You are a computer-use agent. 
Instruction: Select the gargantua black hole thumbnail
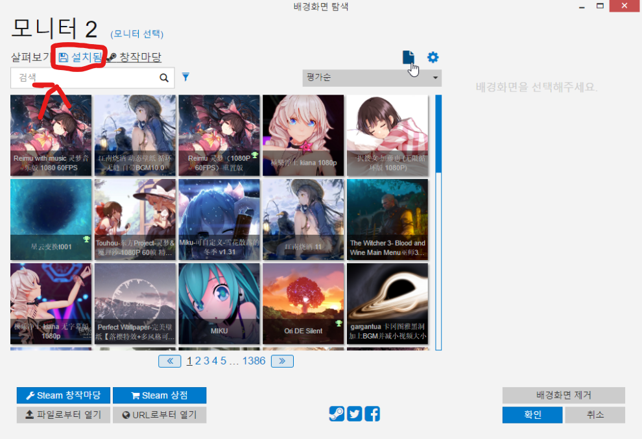[387, 303]
